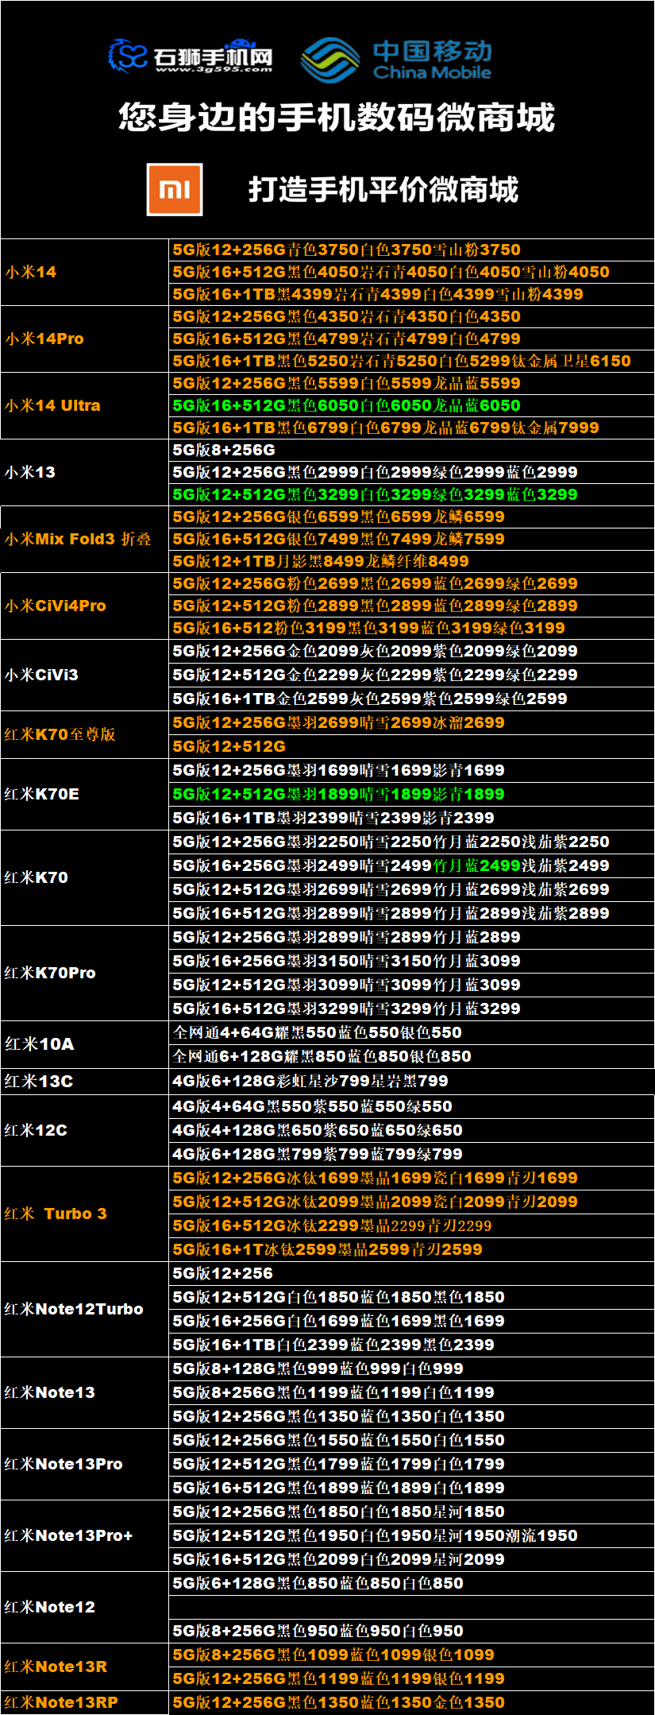The width and height of the screenshot is (655, 1715).
Task: Select the 红米K70至尊版 model cell
Action: click(x=85, y=734)
